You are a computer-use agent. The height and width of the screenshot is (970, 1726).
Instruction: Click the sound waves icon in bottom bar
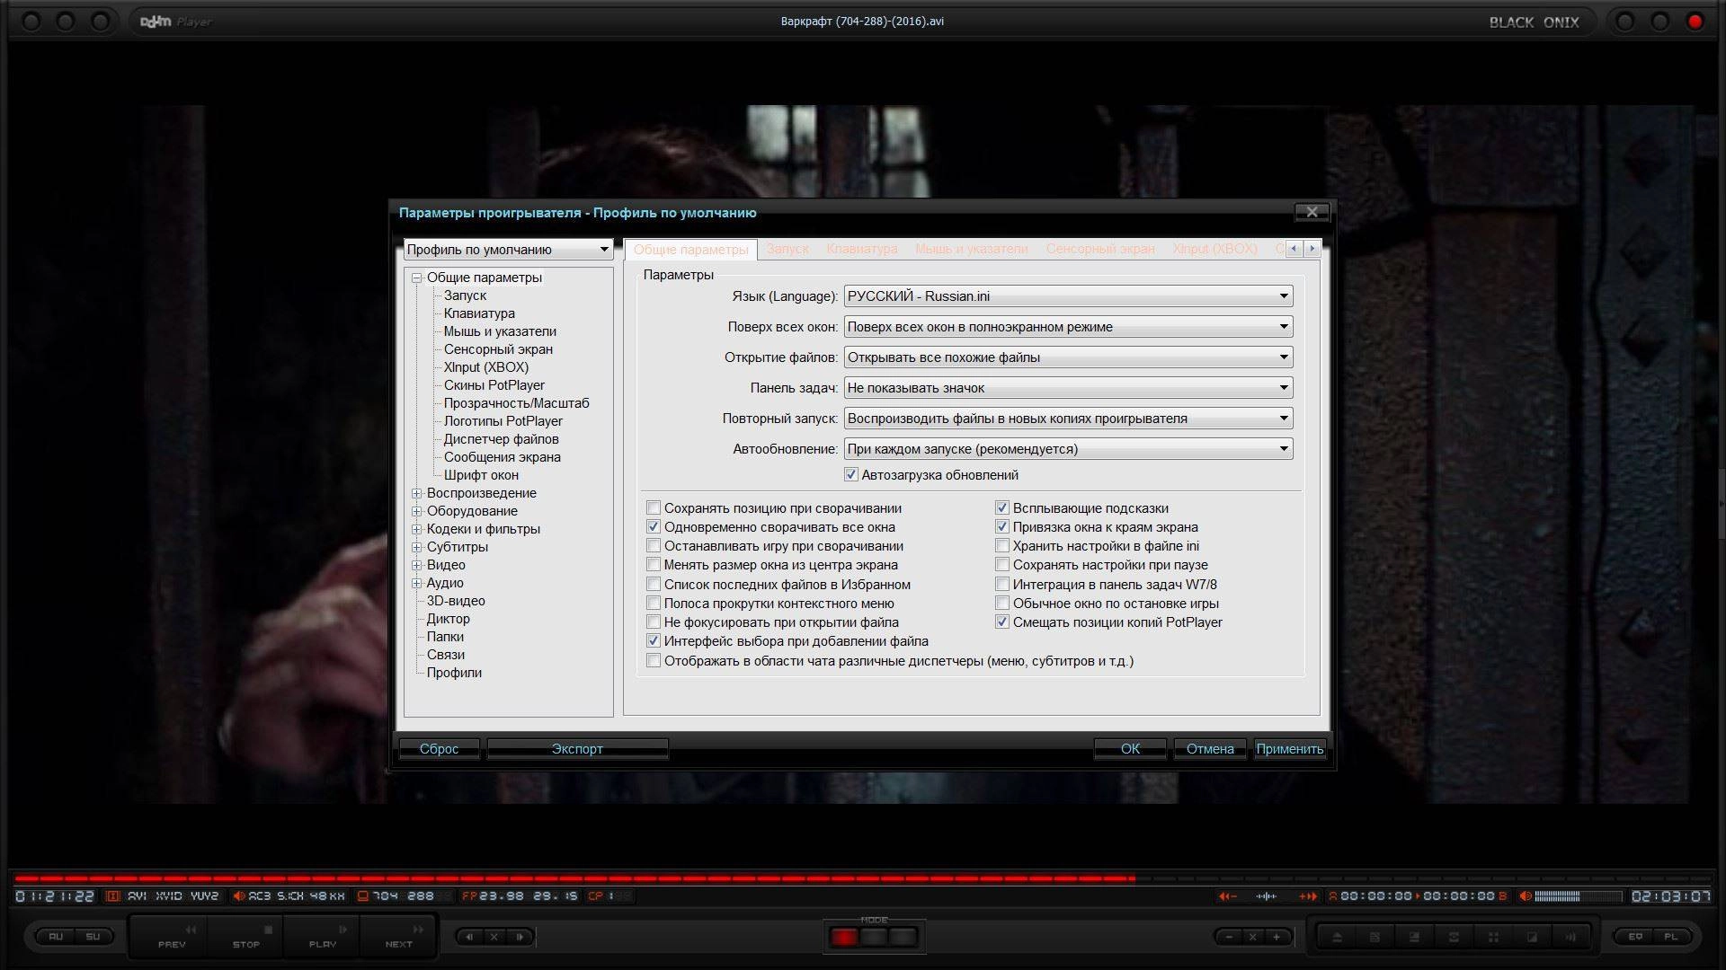(1571, 937)
